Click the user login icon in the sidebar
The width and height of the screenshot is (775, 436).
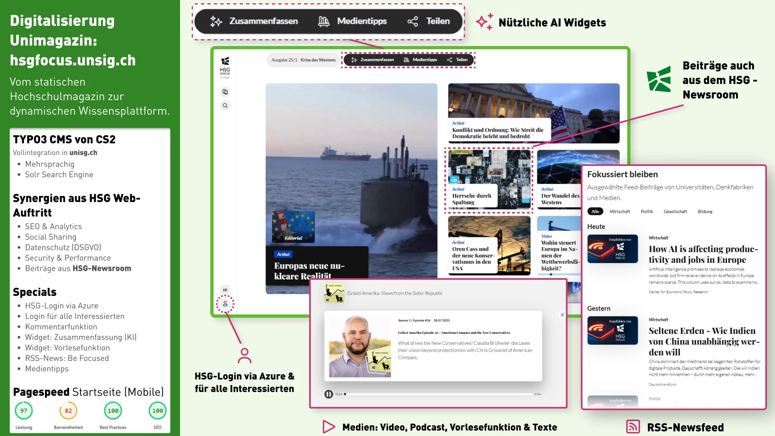225,304
